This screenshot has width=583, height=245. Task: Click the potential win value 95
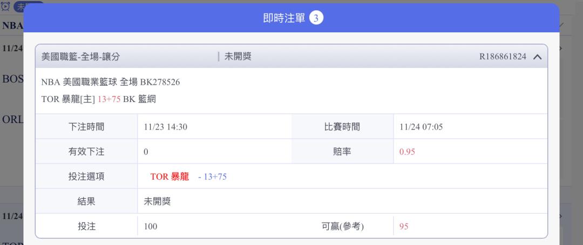(403, 226)
